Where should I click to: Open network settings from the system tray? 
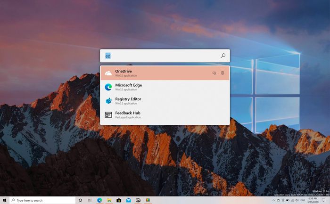point(293,200)
